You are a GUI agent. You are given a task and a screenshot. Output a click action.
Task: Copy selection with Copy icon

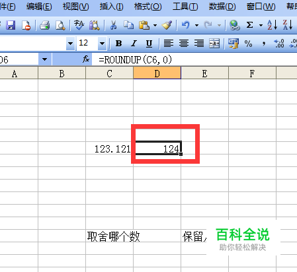point(128,25)
